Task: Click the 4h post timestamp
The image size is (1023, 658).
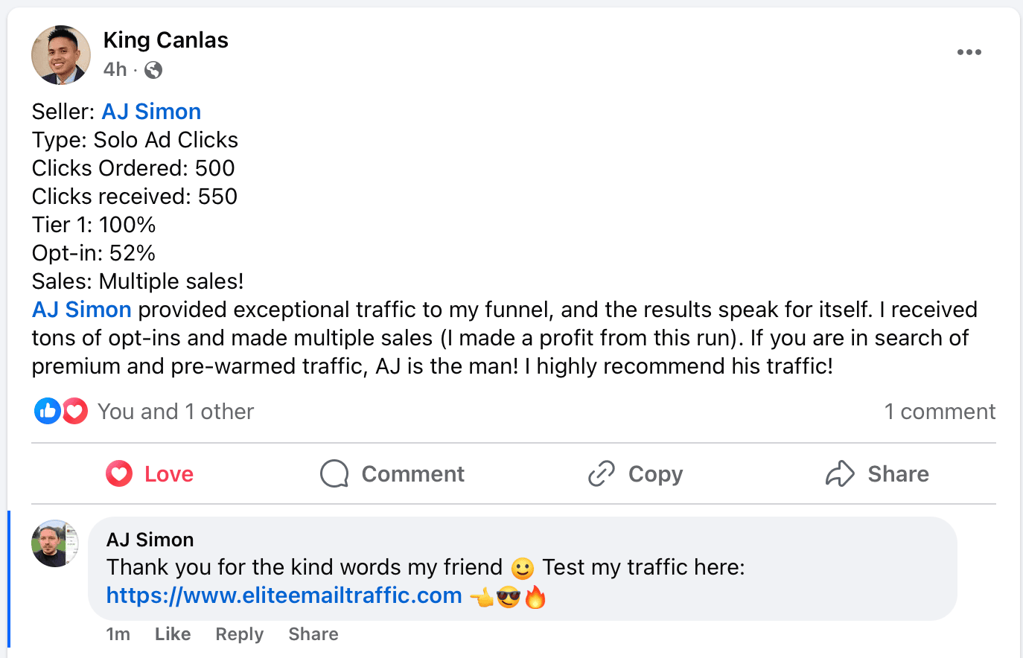Action: point(115,70)
